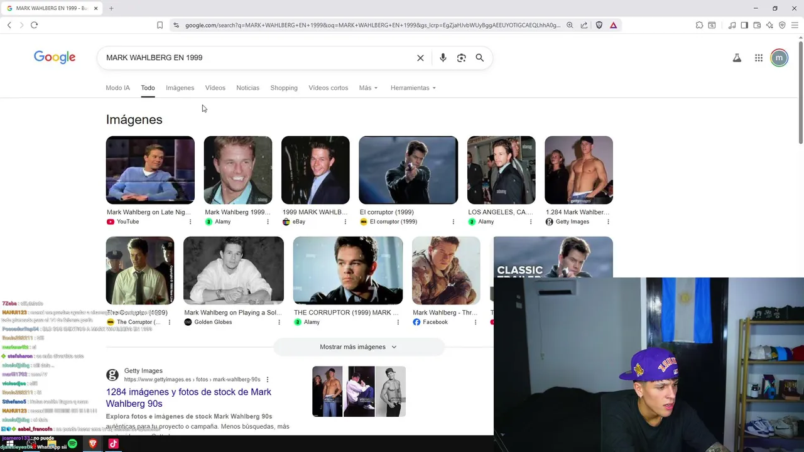The width and height of the screenshot is (804, 452).
Task: Open Search Labs flask icon
Action: [737, 58]
